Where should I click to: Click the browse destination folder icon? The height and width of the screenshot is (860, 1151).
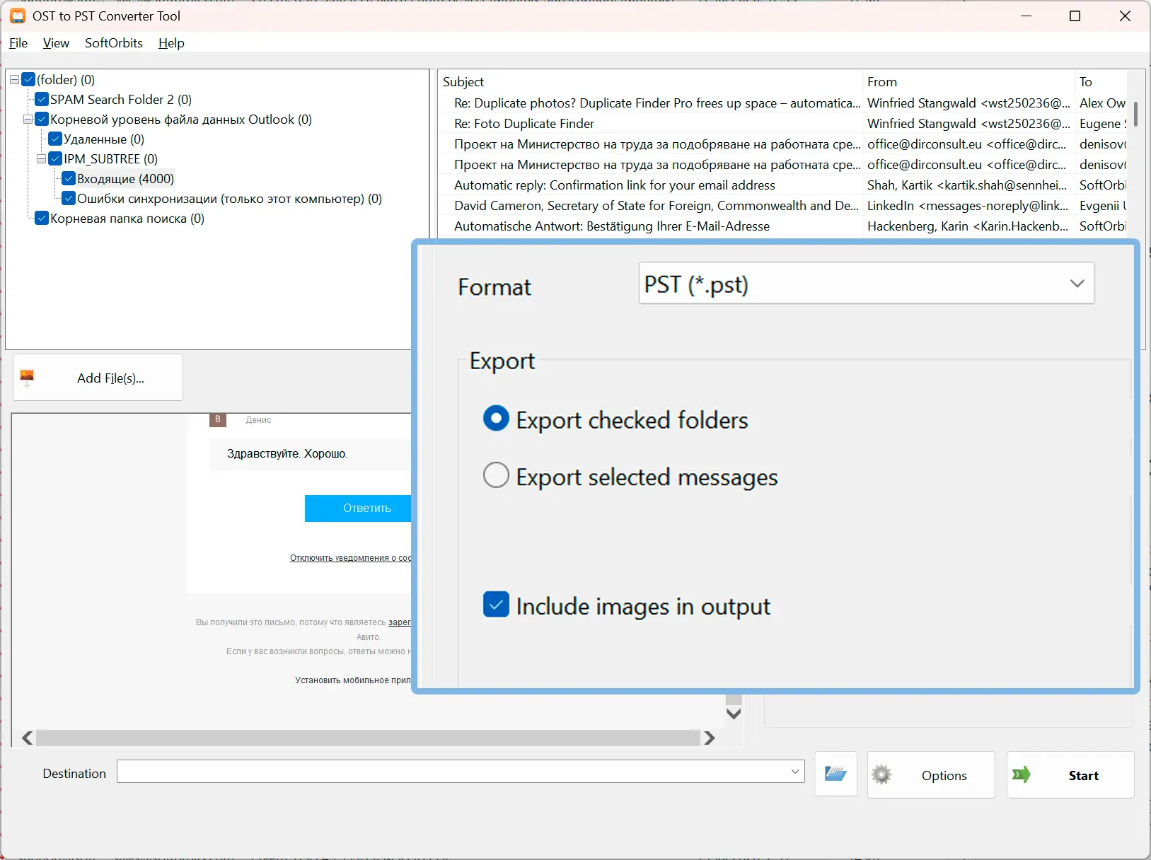point(835,774)
